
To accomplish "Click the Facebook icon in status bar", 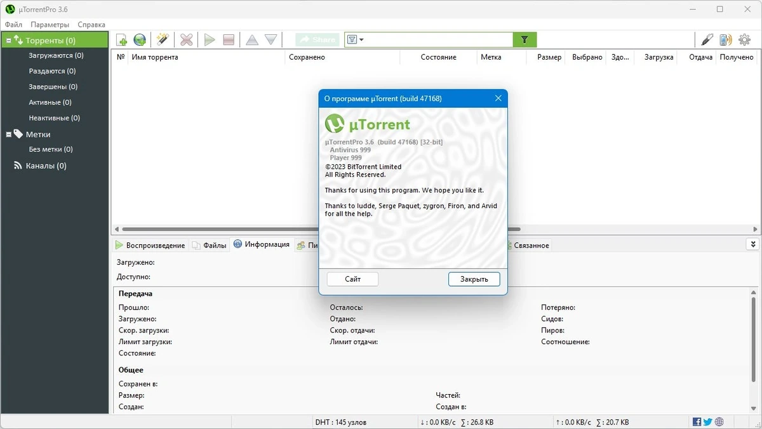I will click(x=697, y=422).
